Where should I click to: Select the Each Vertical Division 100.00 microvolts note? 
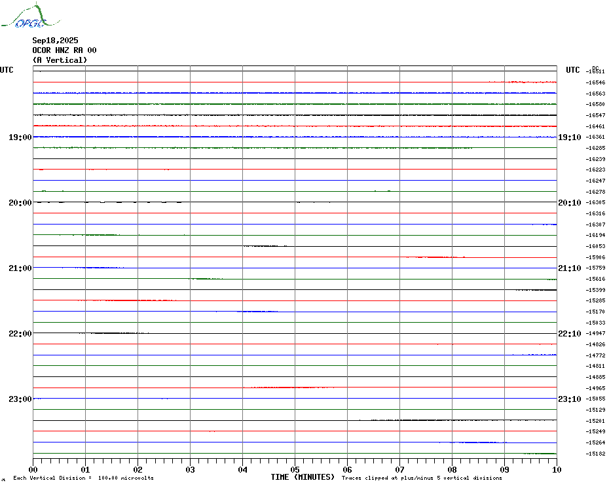coord(84,478)
